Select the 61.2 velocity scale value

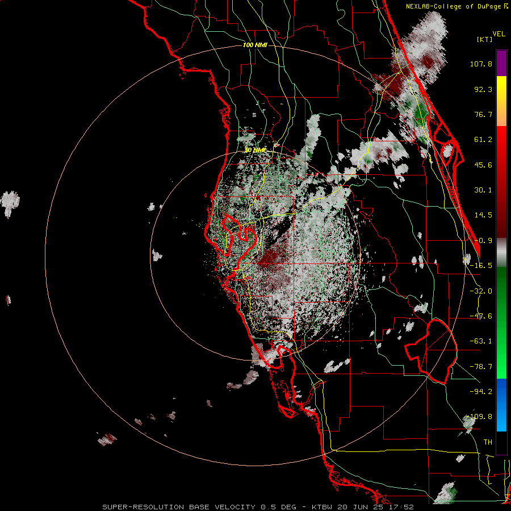(x=483, y=140)
